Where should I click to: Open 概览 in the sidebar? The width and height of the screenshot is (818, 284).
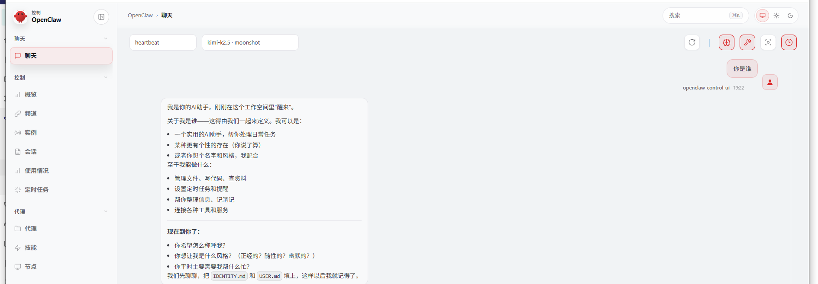(x=30, y=95)
